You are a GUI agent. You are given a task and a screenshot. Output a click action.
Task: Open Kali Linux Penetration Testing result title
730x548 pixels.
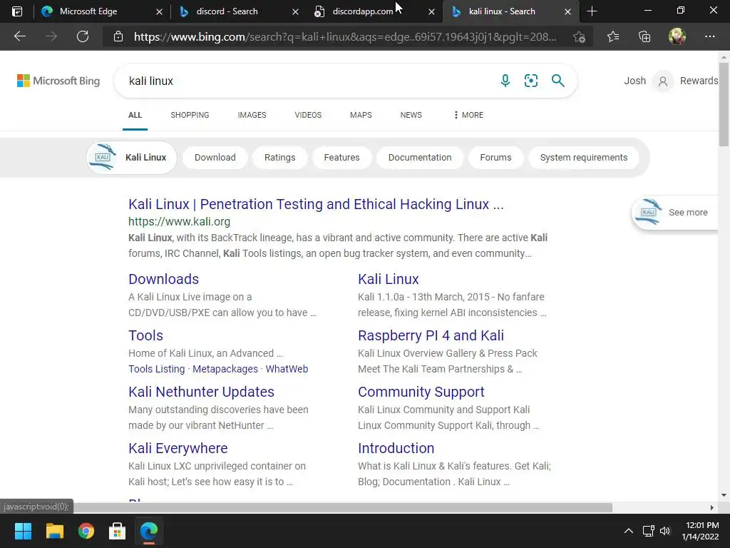click(x=316, y=204)
